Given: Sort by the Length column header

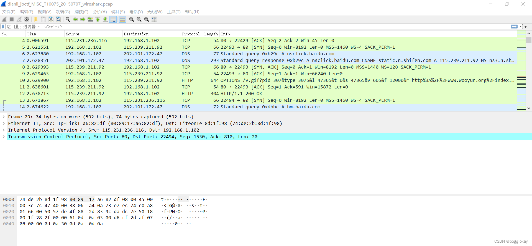Looking at the screenshot, I should 211,34.
